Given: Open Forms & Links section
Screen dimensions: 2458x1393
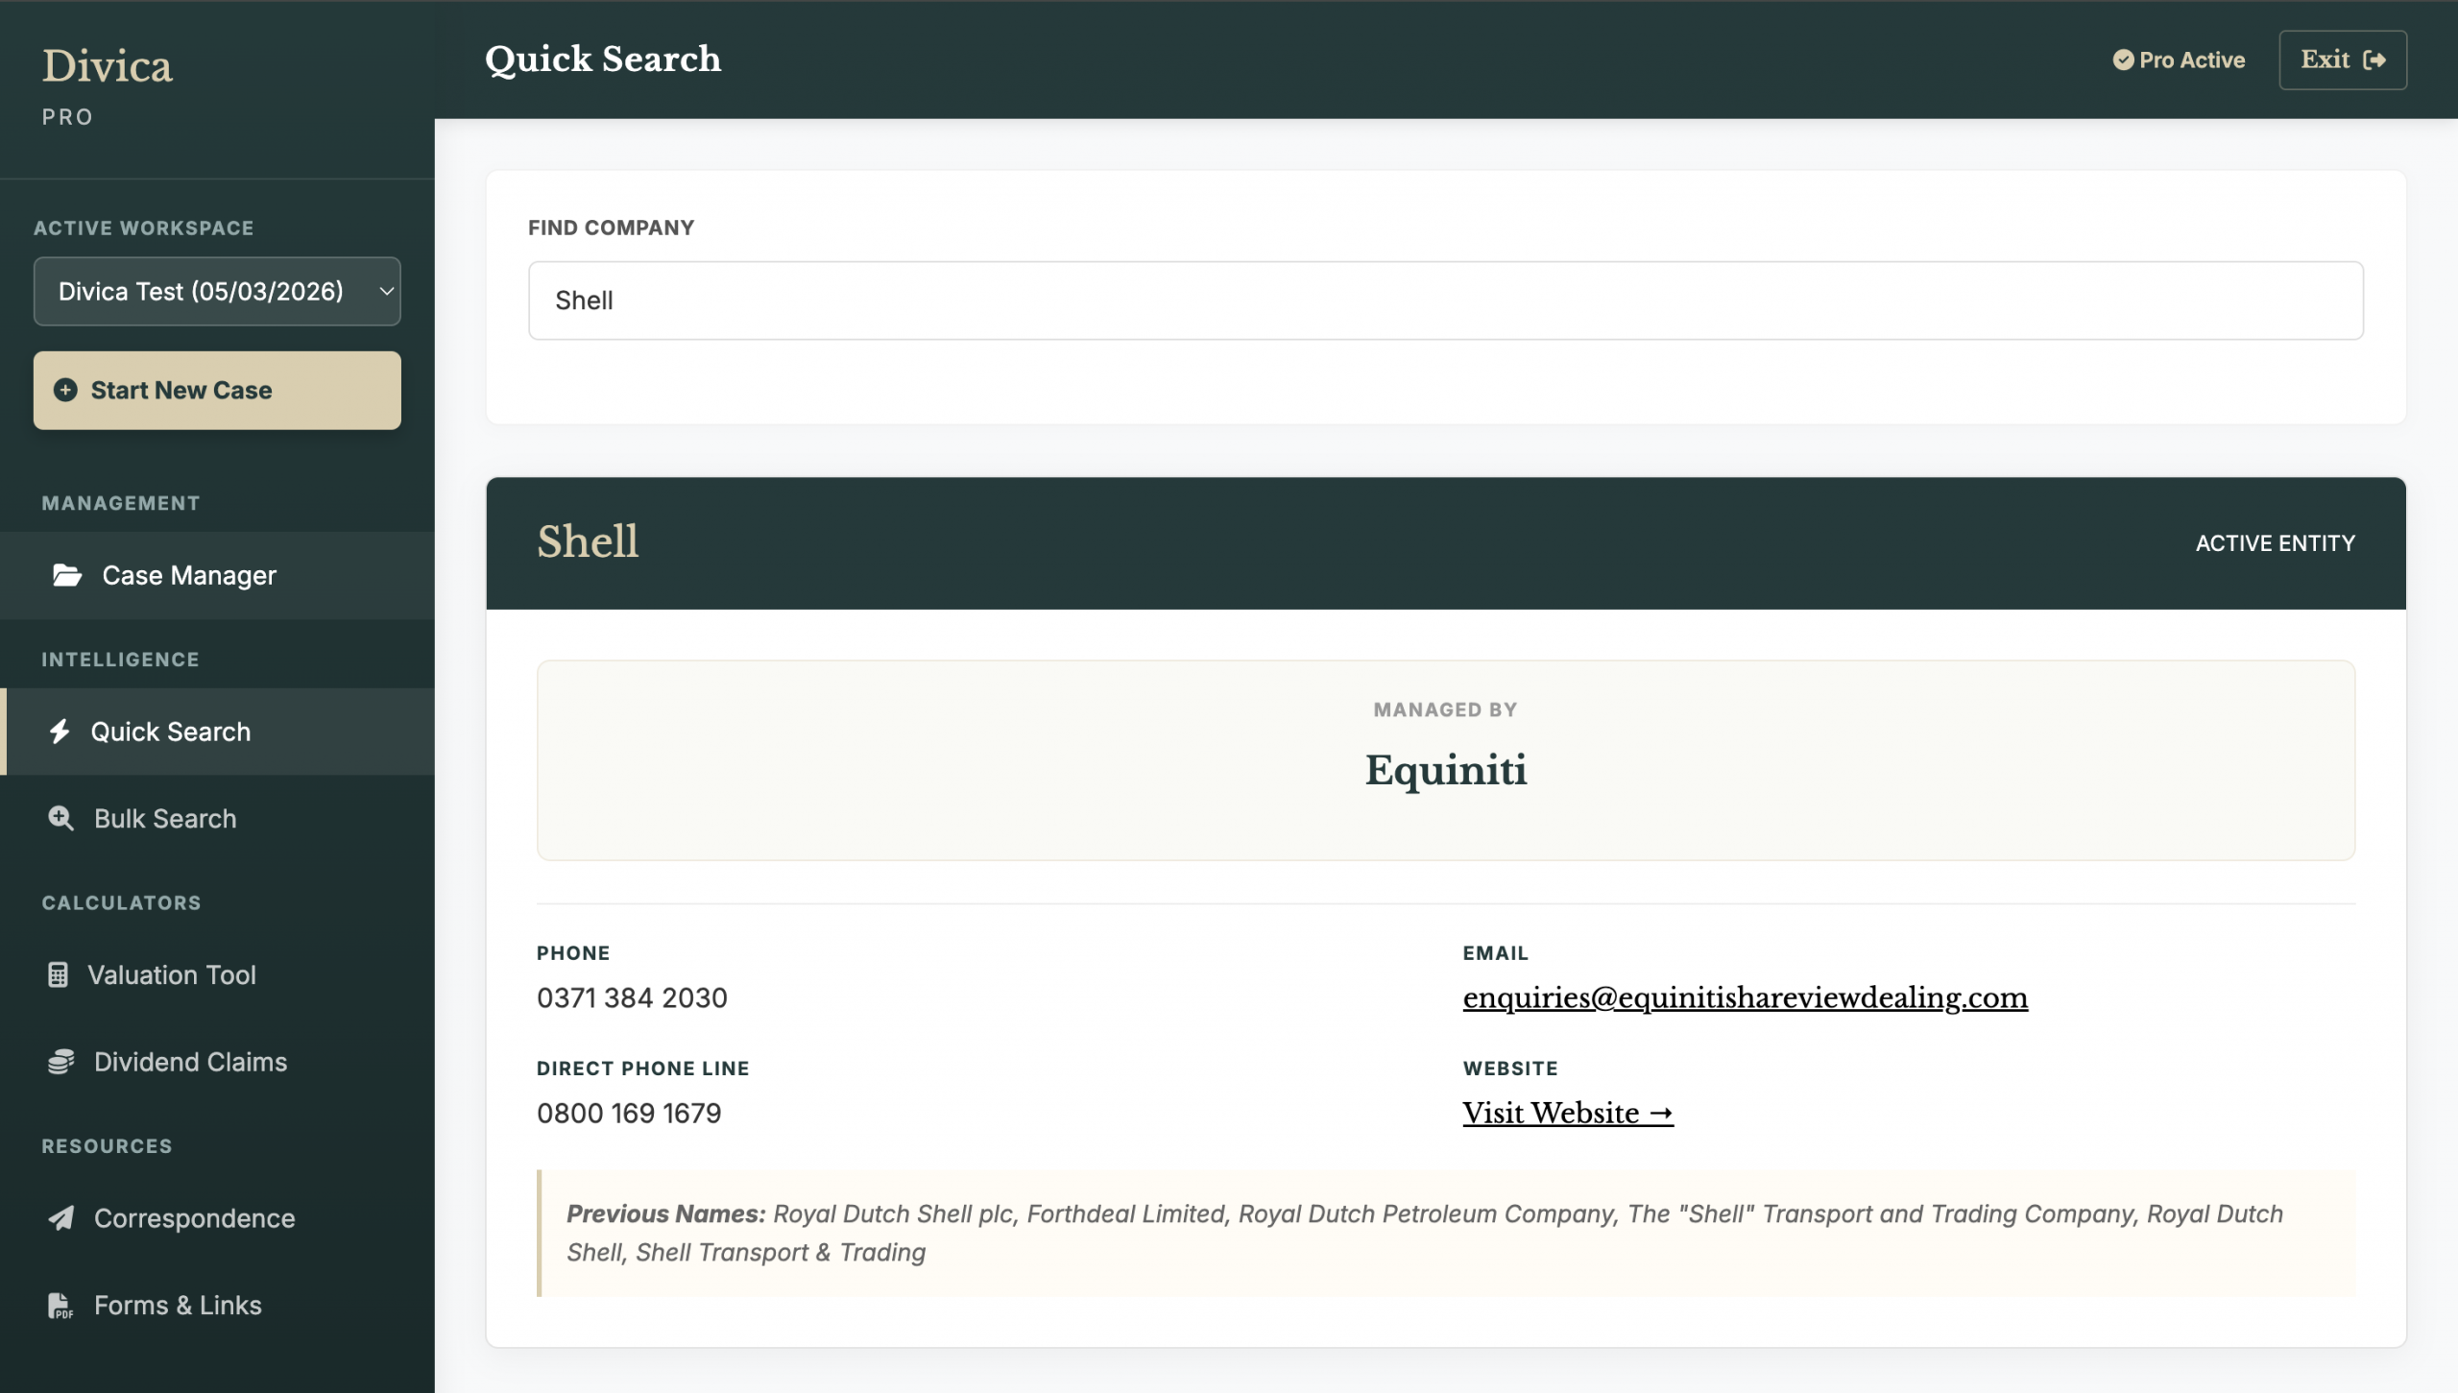Looking at the screenshot, I should (x=217, y=1306).
